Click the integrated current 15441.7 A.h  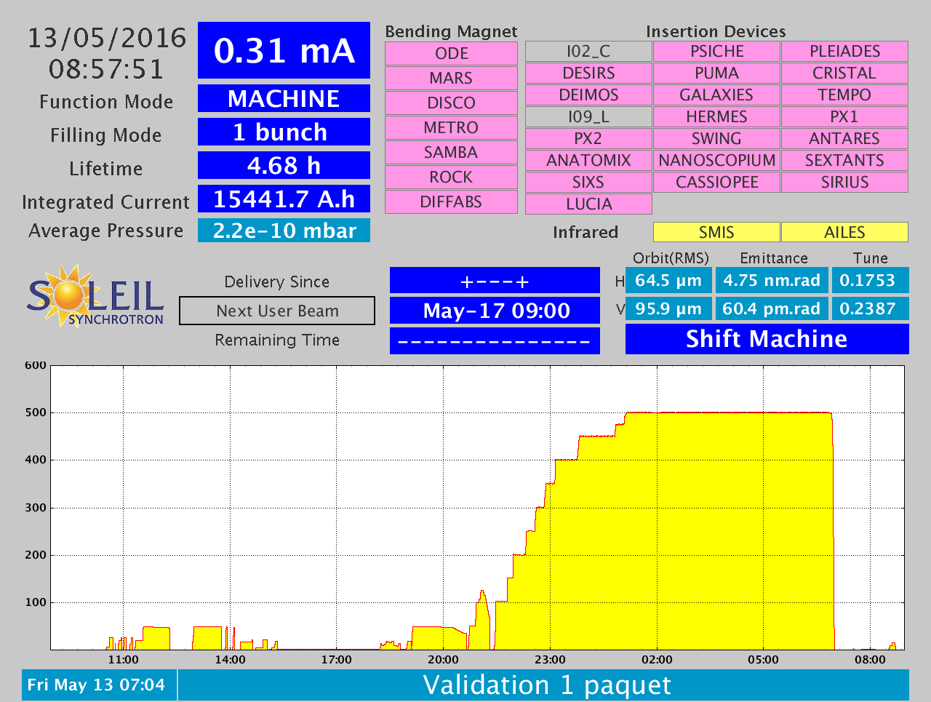click(284, 199)
